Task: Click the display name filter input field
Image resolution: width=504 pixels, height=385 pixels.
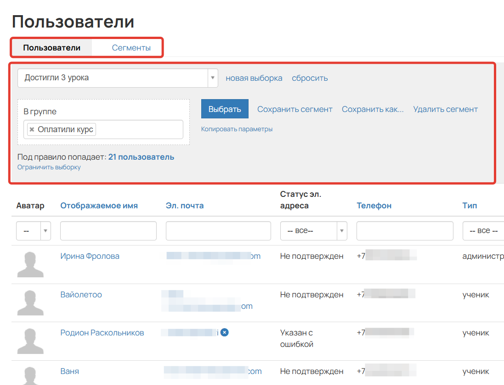Action: coord(108,230)
